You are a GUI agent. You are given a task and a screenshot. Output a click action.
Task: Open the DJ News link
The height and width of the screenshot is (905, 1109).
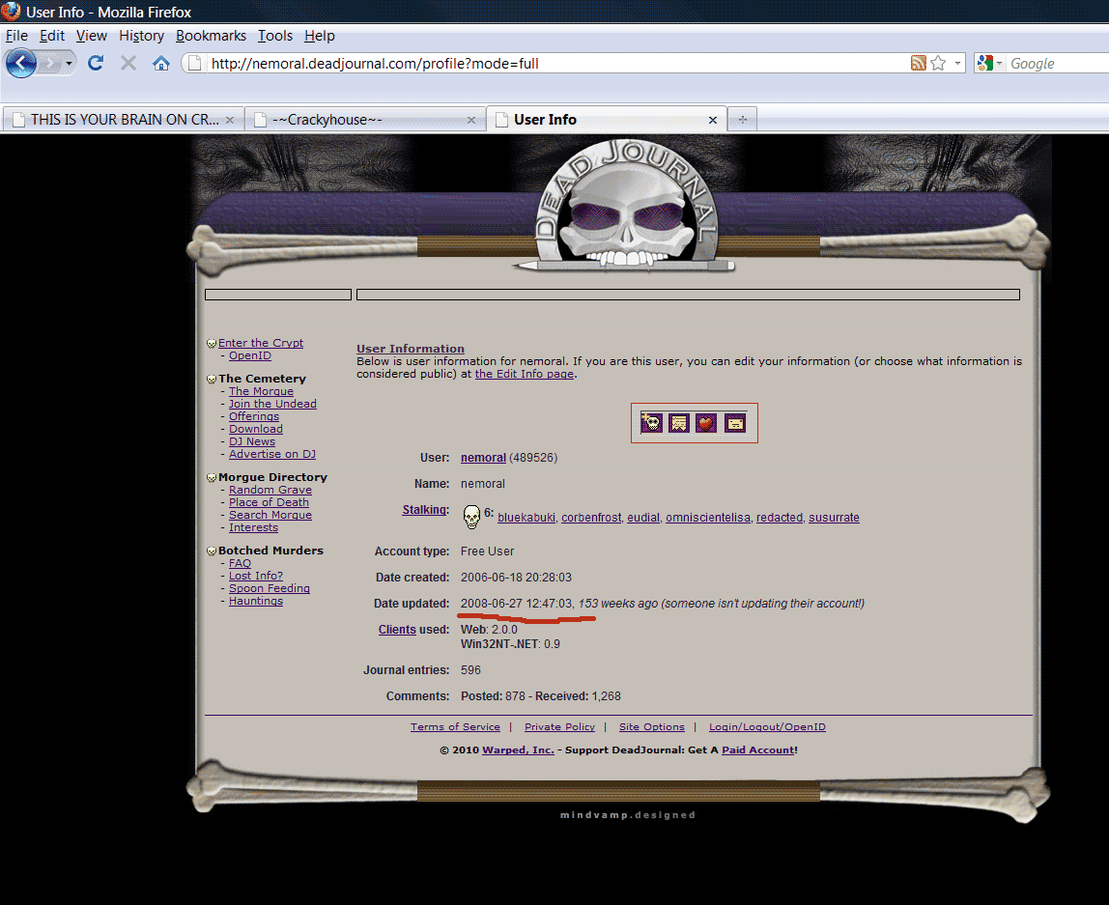[252, 442]
